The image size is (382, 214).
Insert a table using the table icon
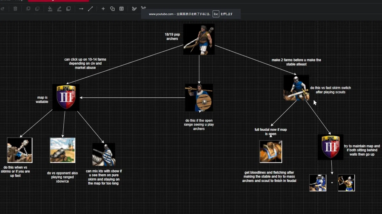pos(122,9)
